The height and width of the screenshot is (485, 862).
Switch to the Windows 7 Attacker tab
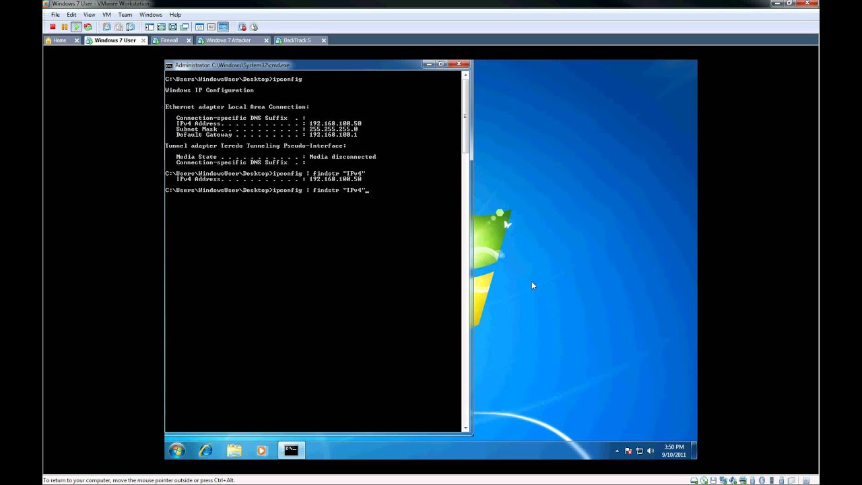pyautogui.click(x=228, y=40)
